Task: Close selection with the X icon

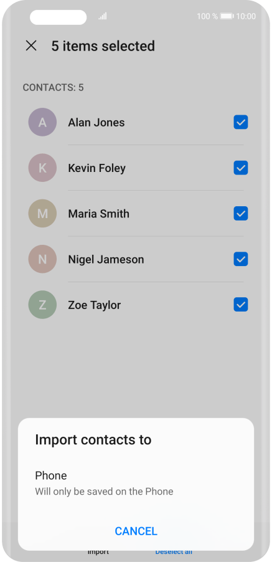Action: pyautogui.click(x=31, y=45)
